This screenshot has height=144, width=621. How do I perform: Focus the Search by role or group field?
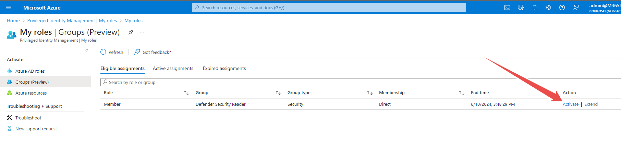click(361, 82)
